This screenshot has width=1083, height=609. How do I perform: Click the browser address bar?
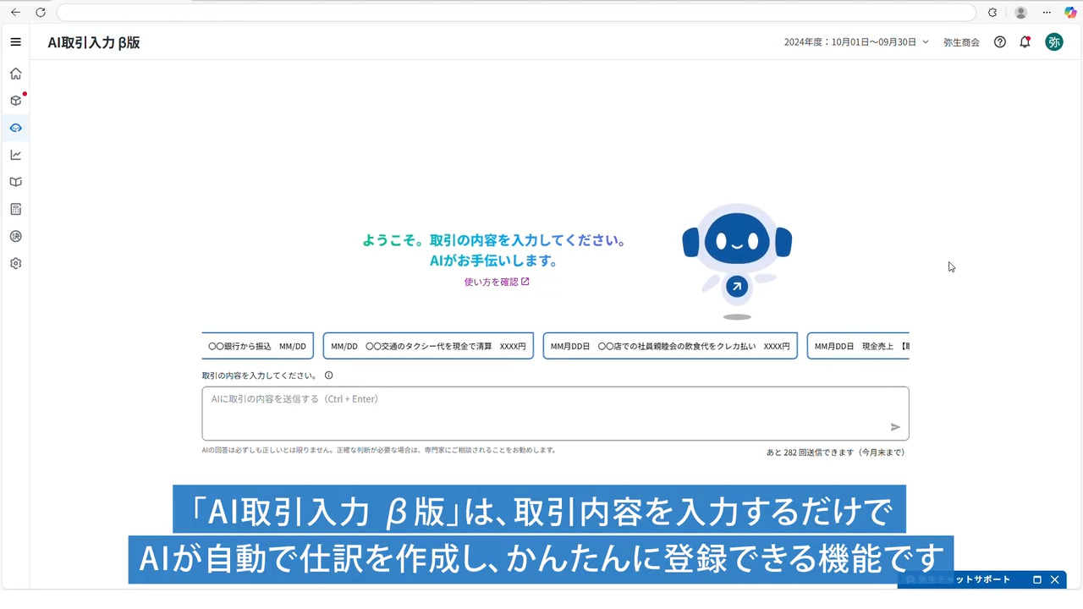(x=516, y=13)
